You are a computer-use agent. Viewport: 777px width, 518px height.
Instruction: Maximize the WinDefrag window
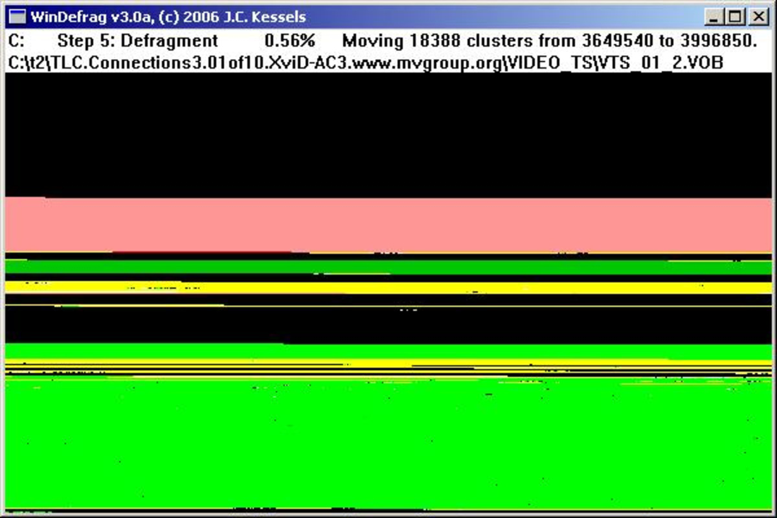pos(734,17)
